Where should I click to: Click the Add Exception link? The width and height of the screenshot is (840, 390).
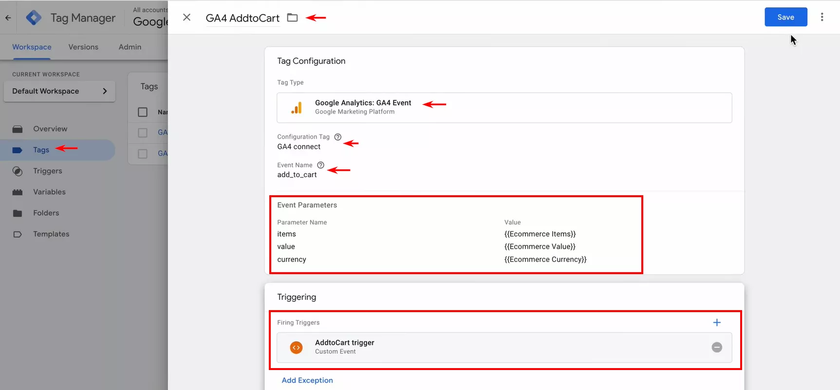pos(307,380)
